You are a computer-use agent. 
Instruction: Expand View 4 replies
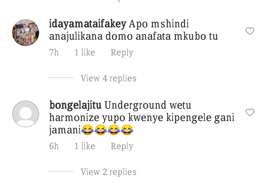pos(108,78)
